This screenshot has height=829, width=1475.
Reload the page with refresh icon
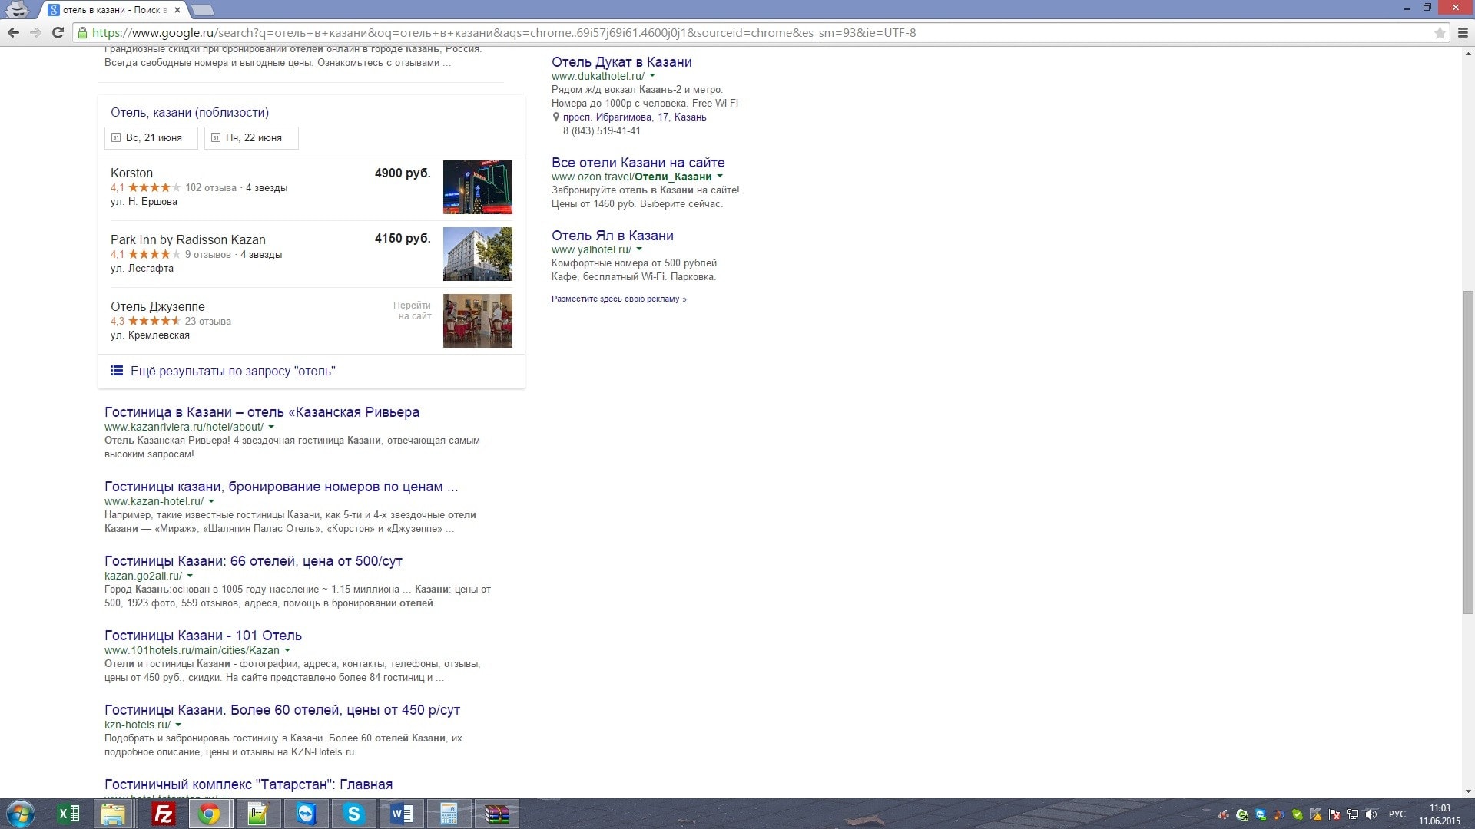click(58, 32)
